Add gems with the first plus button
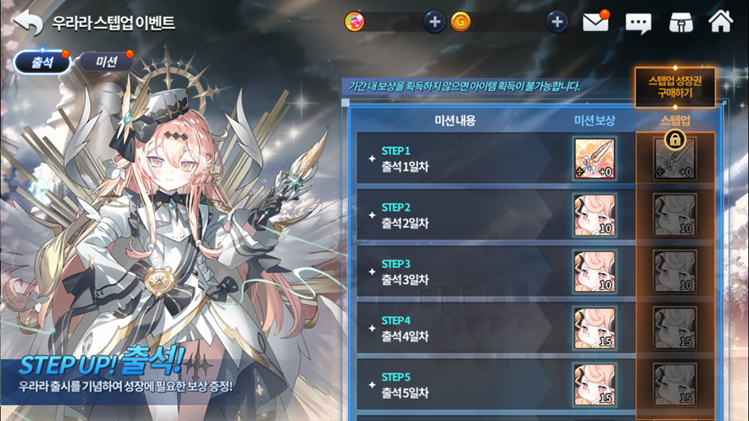Viewport: 749px width, 421px height. [x=435, y=22]
